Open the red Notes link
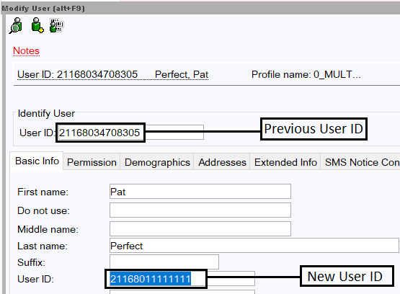The width and height of the screenshot is (400, 294). tap(26, 50)
